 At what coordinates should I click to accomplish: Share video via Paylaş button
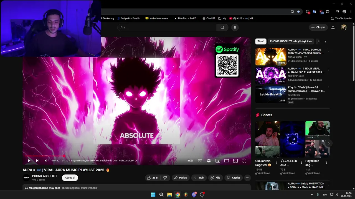[x=180, y=178]
